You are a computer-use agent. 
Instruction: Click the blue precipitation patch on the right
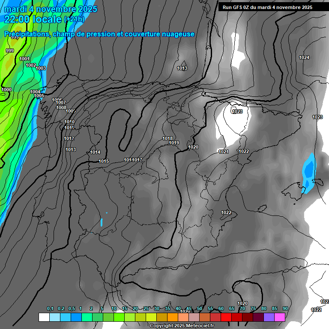point(308,171)
